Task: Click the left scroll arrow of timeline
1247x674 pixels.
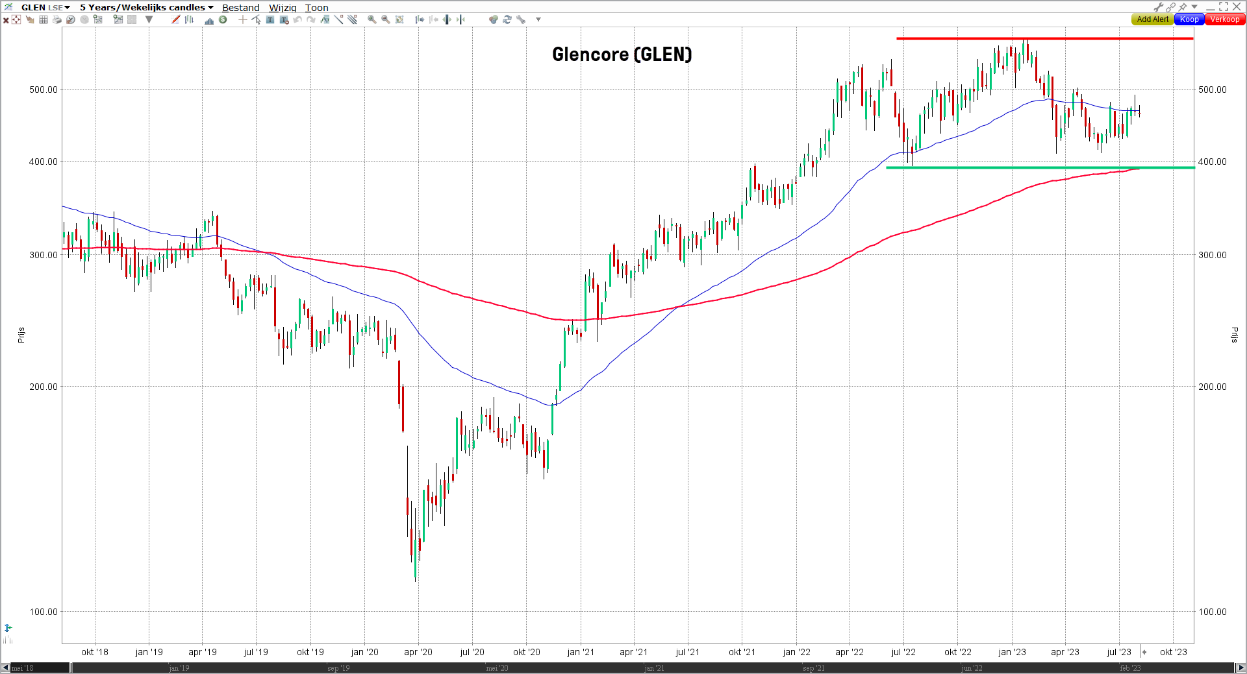Action: [5, 668]
